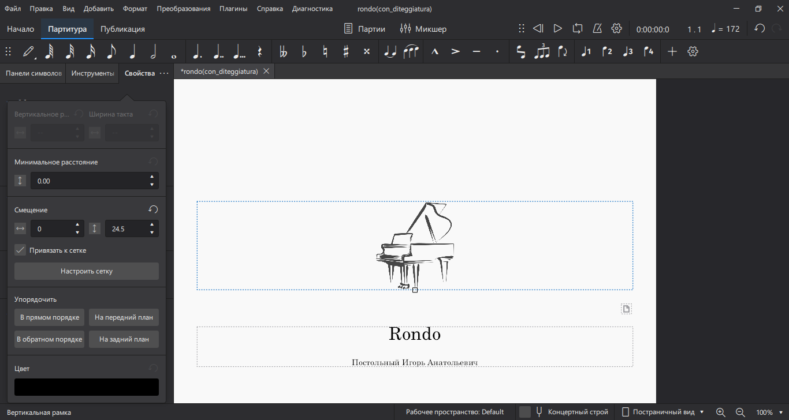Switch to Начало tab
This screenshot has width=789, height=420.
20,29
